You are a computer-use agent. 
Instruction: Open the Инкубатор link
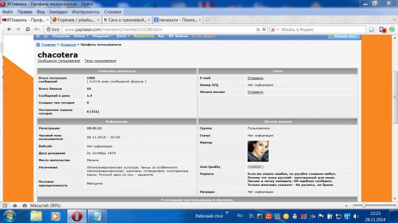[144, 36]
